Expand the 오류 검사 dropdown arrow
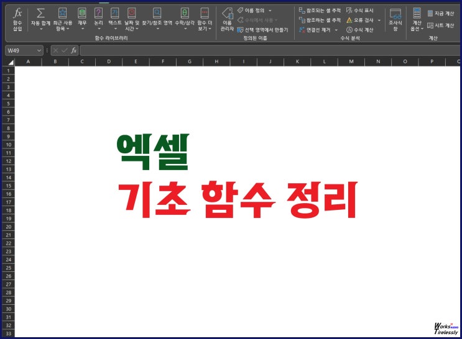The height and width of the screenshot is (339, 462). 379,20
